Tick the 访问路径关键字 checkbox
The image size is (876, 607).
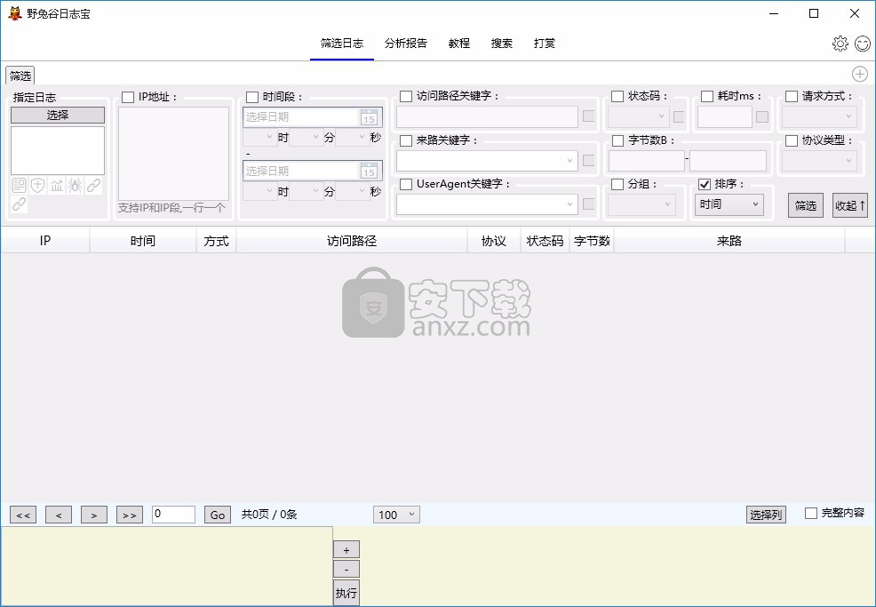(406, 97)
